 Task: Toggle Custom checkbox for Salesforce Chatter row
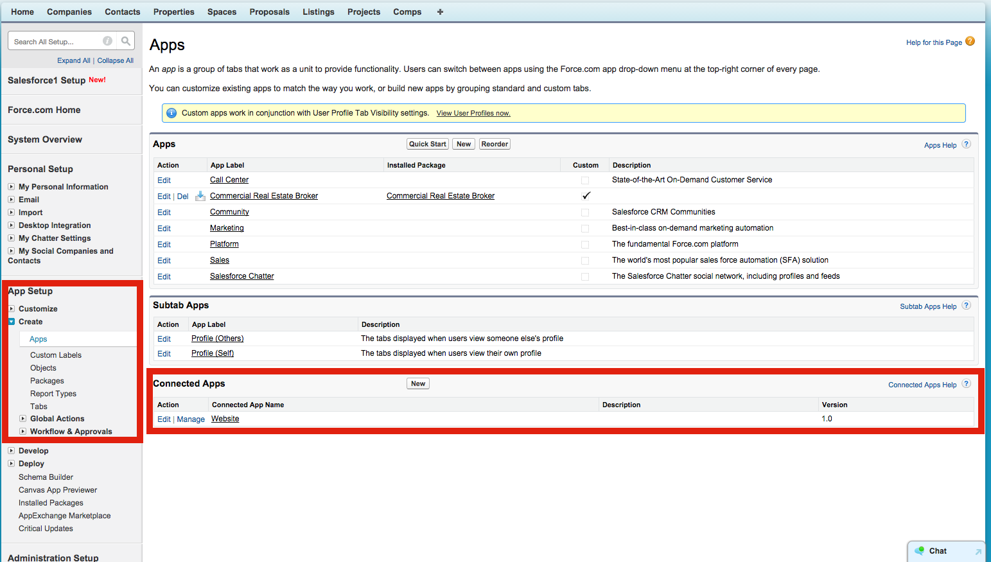585,277
